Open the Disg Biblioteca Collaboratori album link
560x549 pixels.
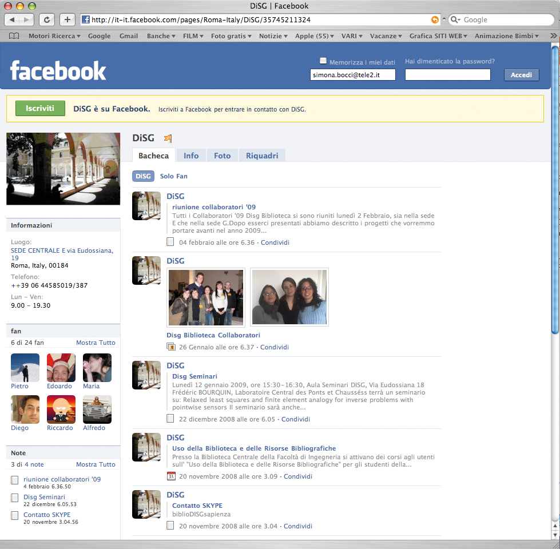click(213, 335)
